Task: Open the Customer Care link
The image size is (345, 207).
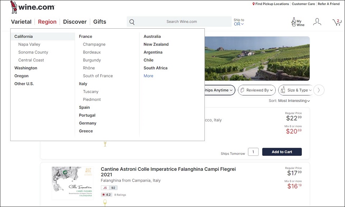Action: (303, 4)
